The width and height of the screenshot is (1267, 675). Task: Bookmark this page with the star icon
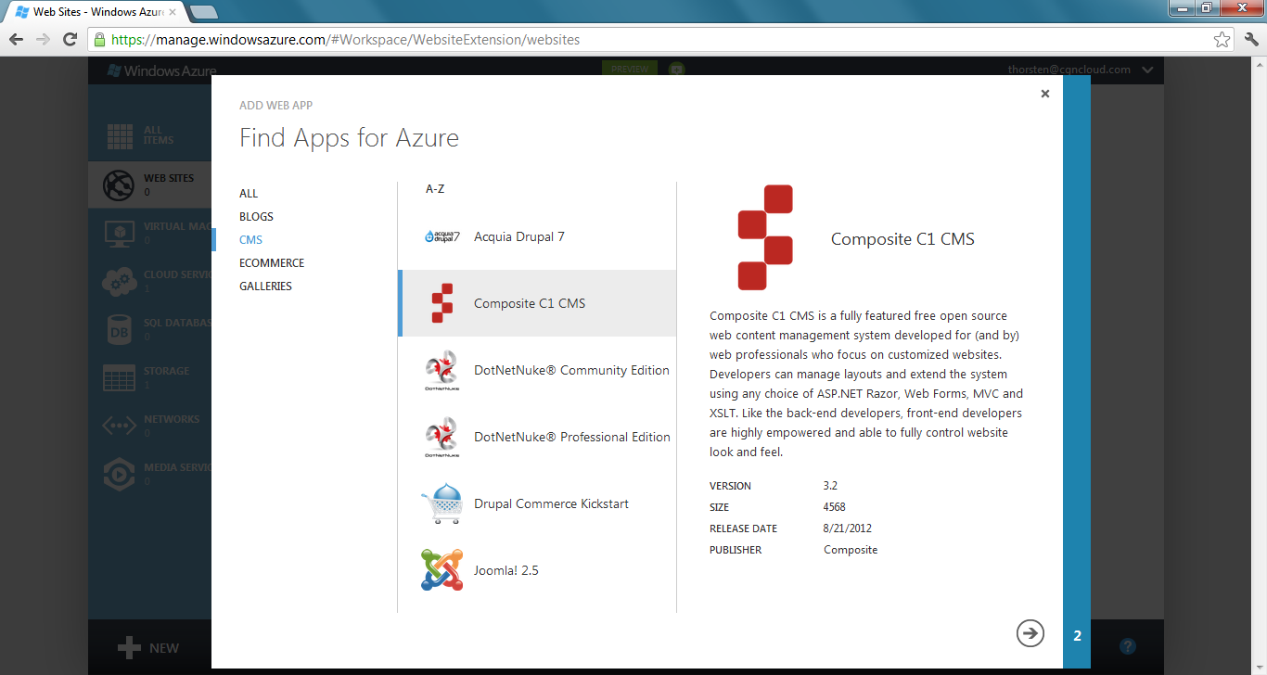pos(1222,40)
